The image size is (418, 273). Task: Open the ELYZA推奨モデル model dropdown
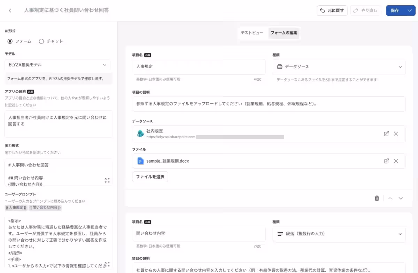click(57, 65)
